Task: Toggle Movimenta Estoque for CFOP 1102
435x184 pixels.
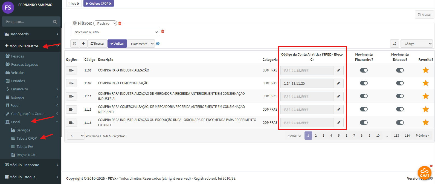Action: pos(400,83)
